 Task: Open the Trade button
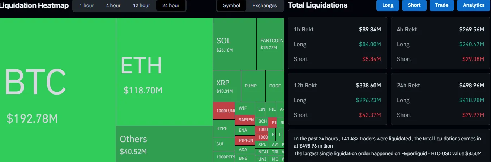tap(442, 5)
